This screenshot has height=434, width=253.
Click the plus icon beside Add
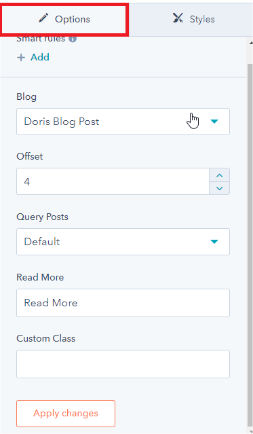click(21, 58)
